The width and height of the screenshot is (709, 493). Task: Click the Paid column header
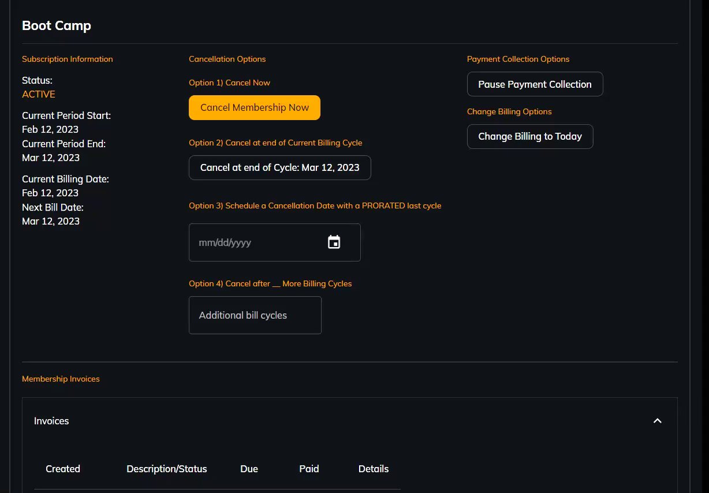309,469
